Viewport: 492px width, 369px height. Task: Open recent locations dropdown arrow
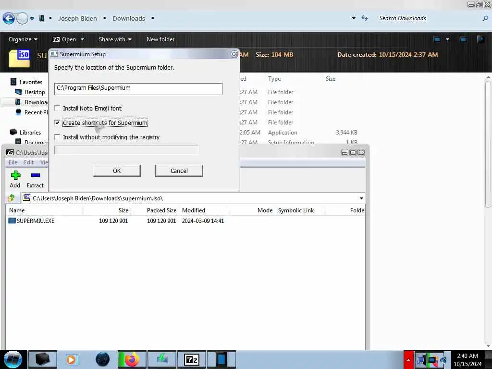[x=32, y=19]
